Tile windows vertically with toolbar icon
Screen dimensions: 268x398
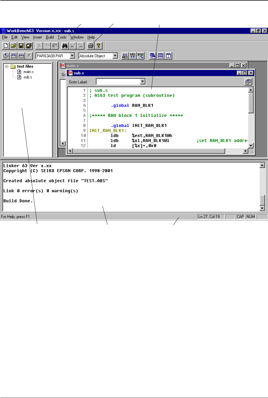click(169, 56)
